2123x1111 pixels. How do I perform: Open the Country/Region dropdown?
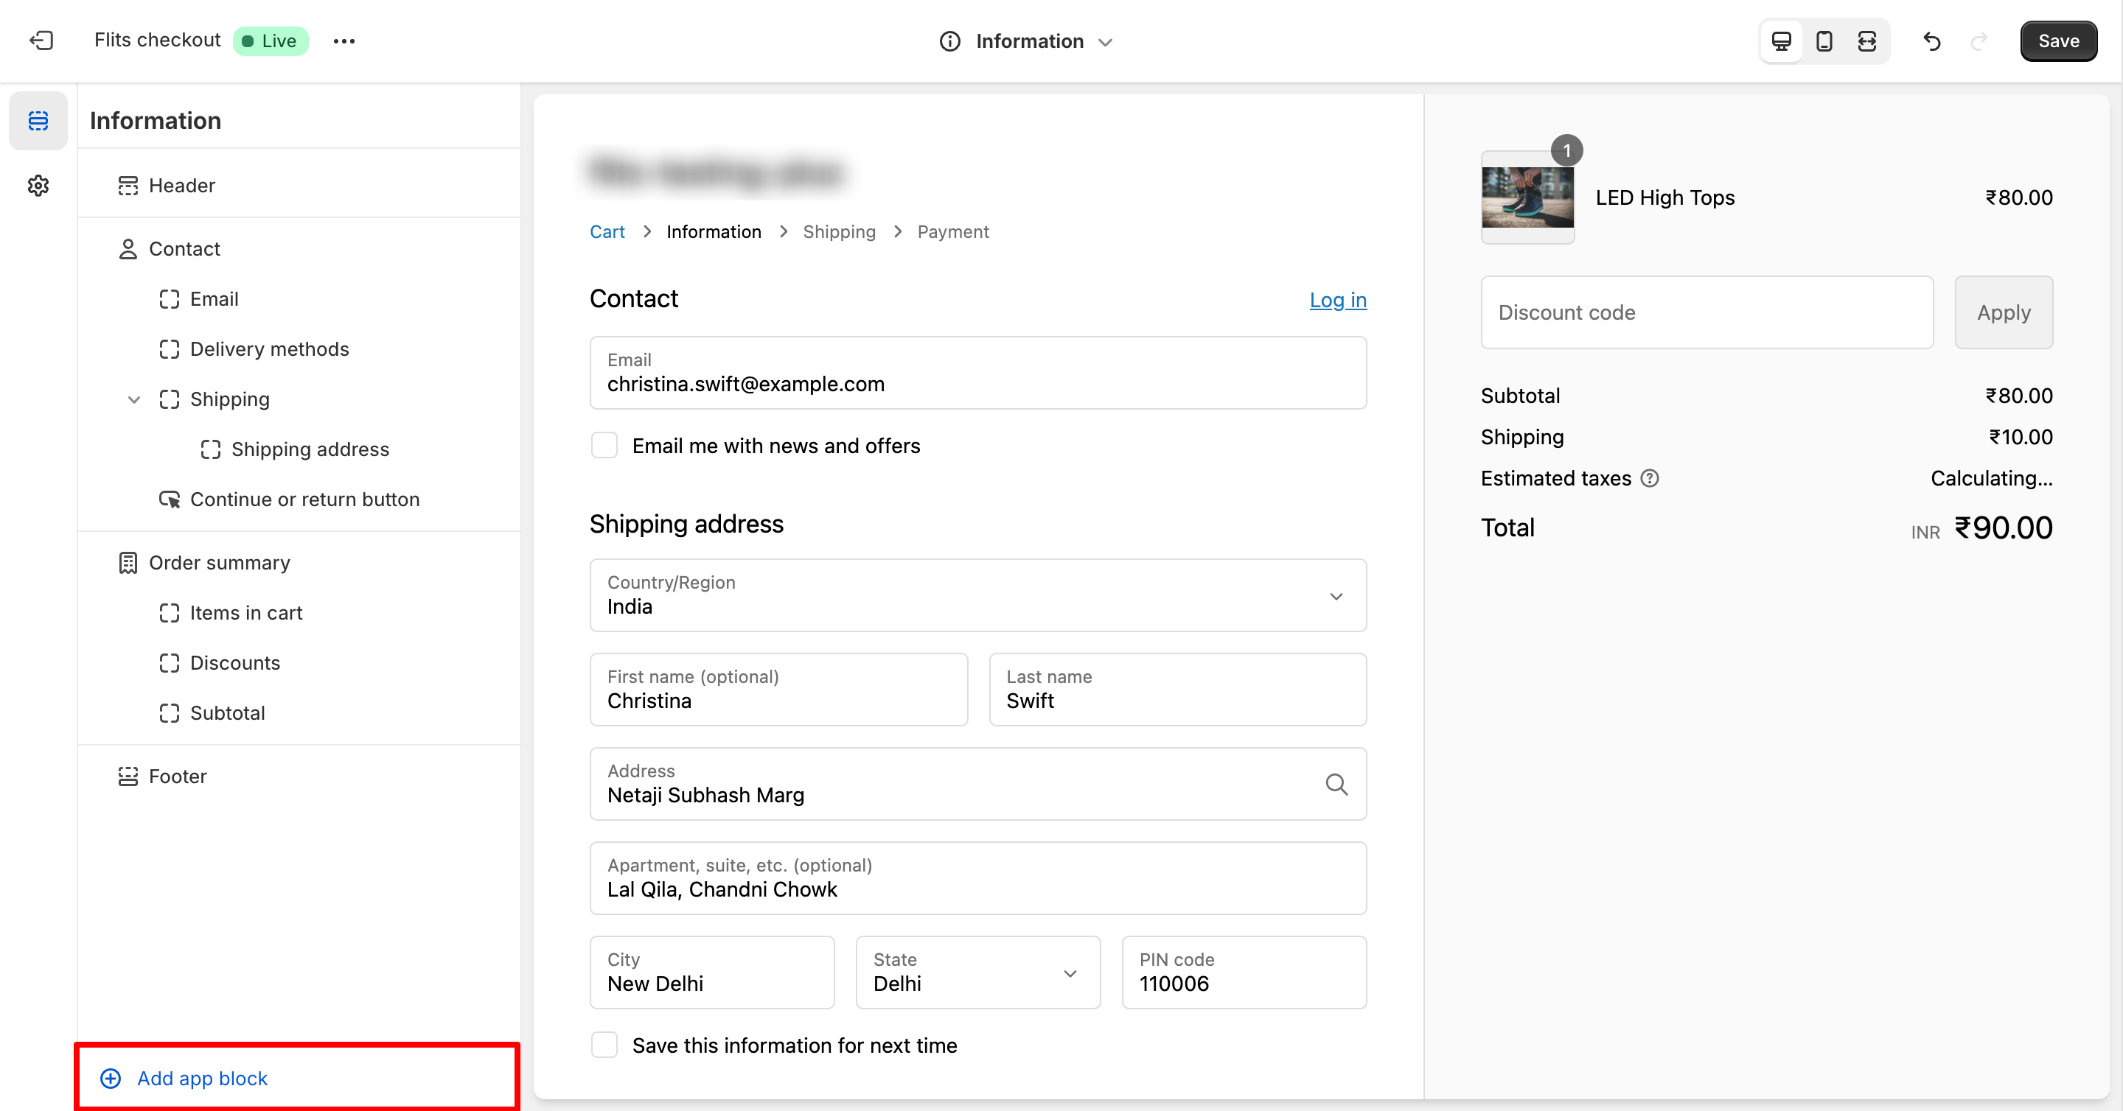[x=977, y=595]
